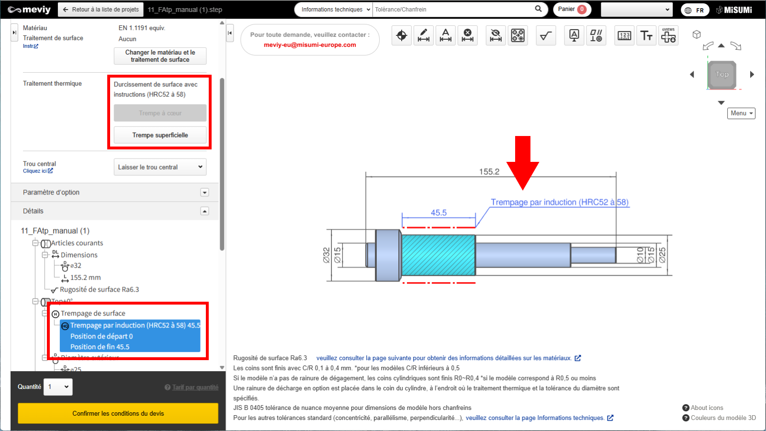The image size is (766, 431).
Task: Open the Panier shopping cart
Action: pos(572,9)
